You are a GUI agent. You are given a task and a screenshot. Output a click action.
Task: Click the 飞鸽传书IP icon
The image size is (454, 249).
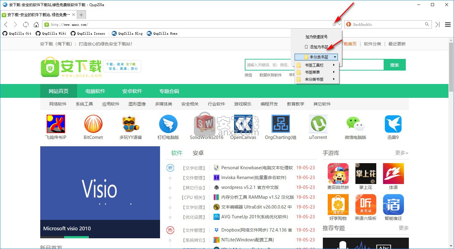coord(56,124)
